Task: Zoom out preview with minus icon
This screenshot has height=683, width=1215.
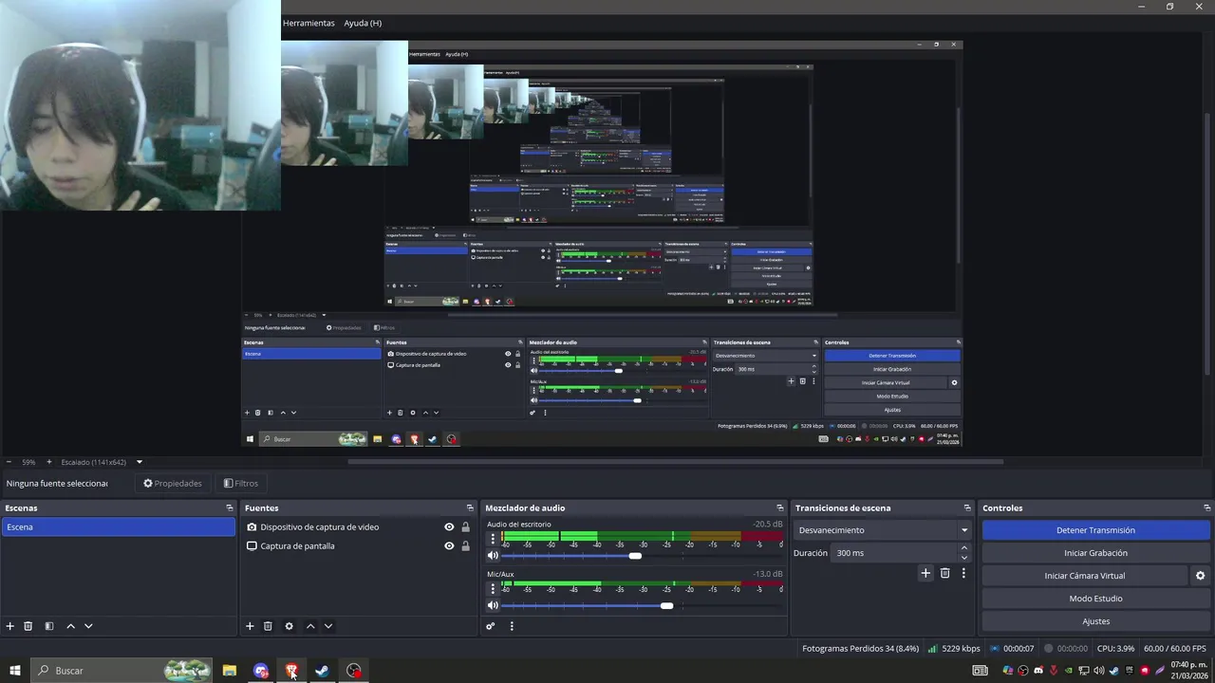Action: (9, 462)
